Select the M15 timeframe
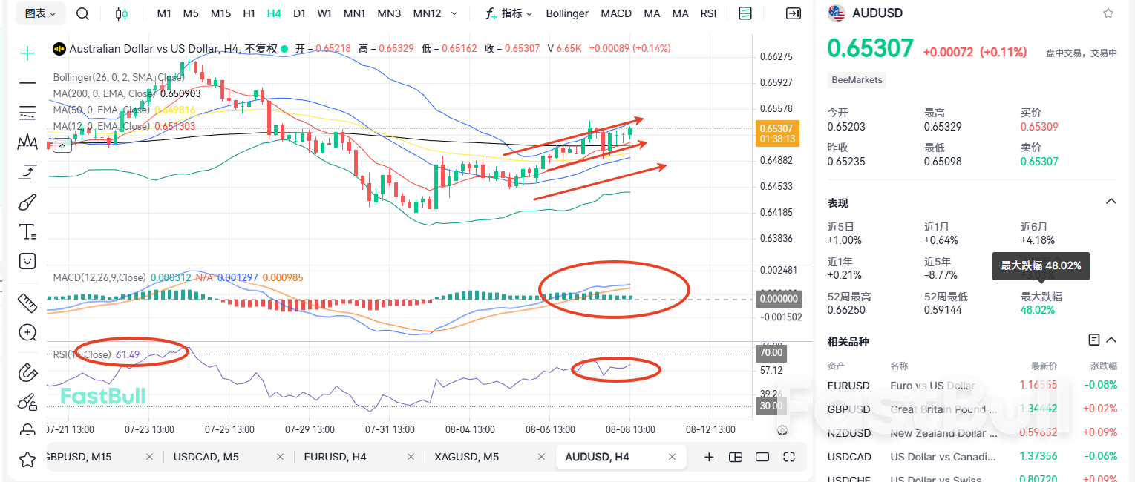This screenshot has width=1135, height=482. click(220, 13)
